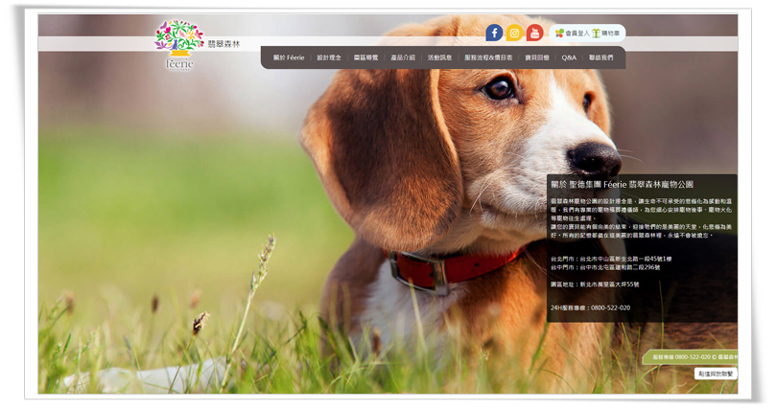
Task: Open the Q&A navigation item
Action: (x=569, y=57)
